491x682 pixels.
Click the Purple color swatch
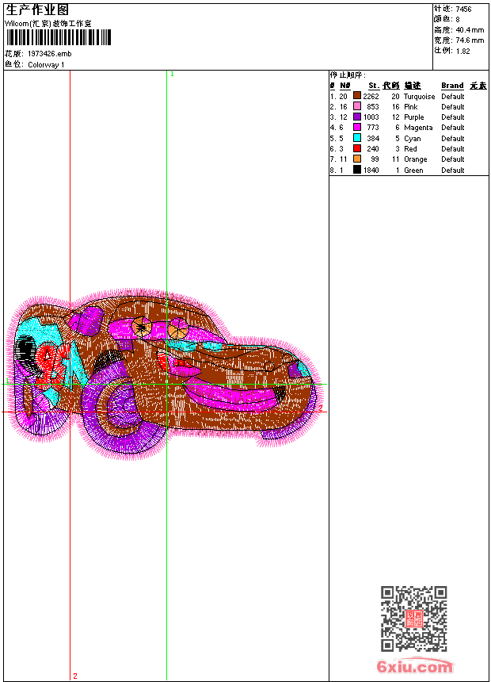coord(356,117)
